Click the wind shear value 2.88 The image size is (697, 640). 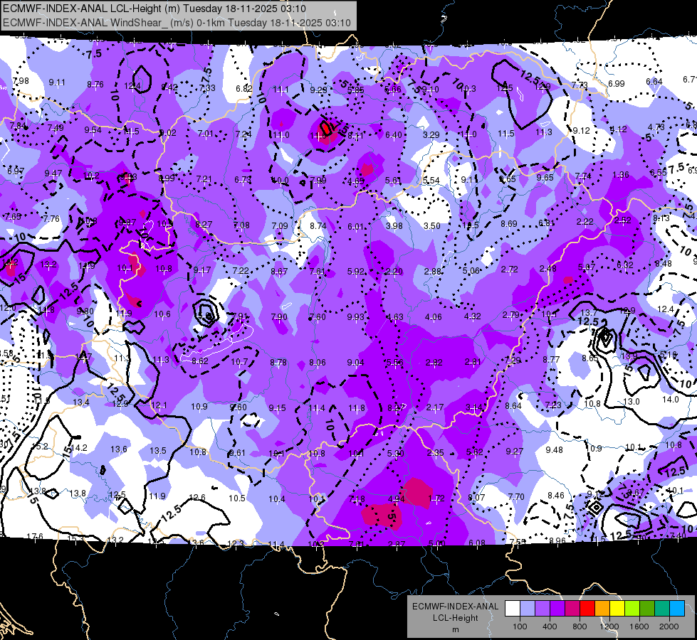click(433, 271)
